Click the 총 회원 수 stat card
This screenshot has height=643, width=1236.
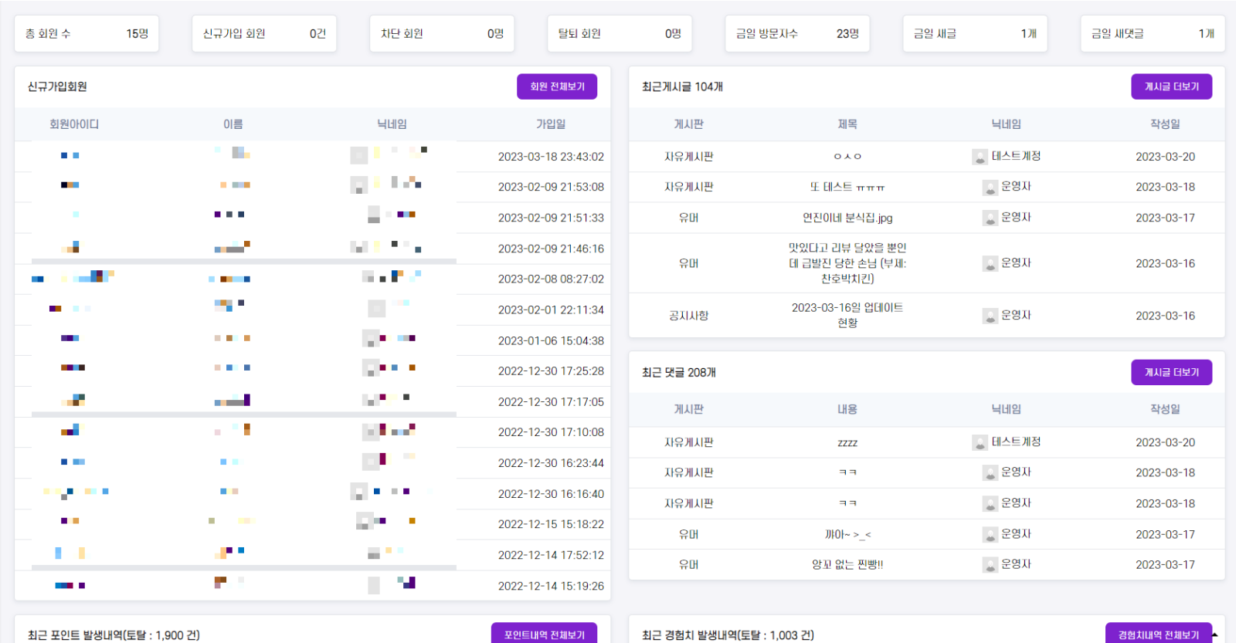[87, 34]
